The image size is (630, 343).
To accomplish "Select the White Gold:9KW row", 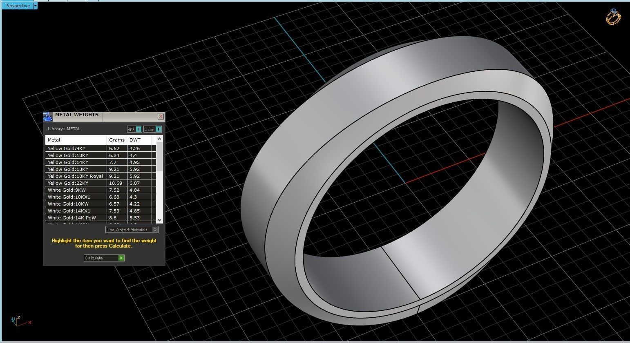I will point(101,190).
